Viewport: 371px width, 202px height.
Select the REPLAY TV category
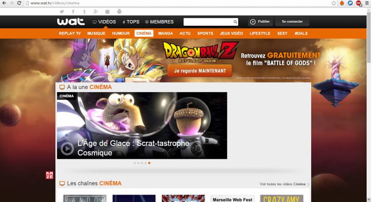tap(70, 33)
